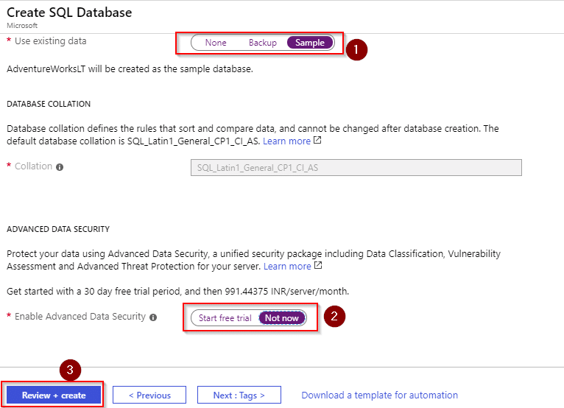This screenshot has height=408, width=564.
Task: Go back with the Previous button
Action: 149,395
